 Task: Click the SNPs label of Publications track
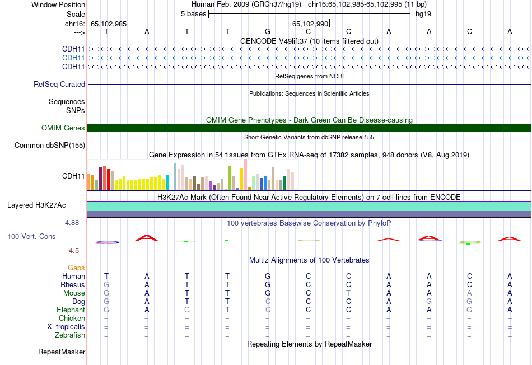pyautogui.click(x=76, y=111)
